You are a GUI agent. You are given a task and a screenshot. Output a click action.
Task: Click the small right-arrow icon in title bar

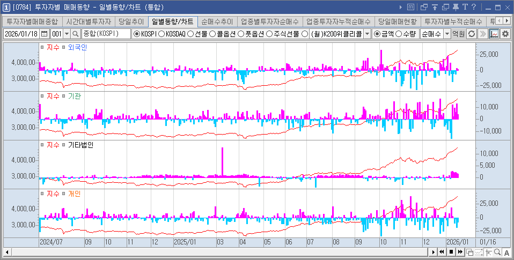pos(401,7)
